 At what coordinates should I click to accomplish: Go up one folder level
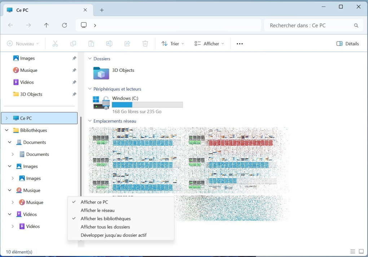[x=47, y=25]
